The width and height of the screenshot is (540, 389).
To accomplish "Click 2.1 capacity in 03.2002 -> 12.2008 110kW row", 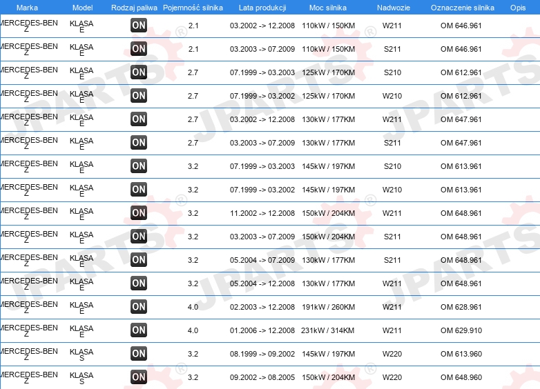I will click(x=193, y=26).
